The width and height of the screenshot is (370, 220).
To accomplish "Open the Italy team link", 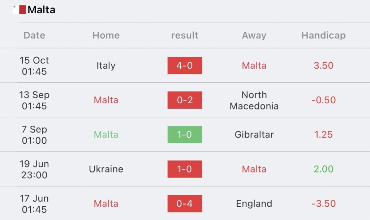I will tap(106, 66).
